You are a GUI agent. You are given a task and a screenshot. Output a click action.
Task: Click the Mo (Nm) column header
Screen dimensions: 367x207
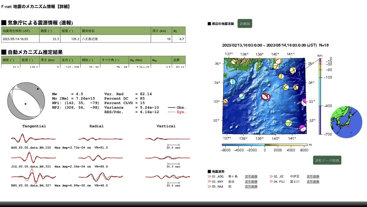point(140,60)
